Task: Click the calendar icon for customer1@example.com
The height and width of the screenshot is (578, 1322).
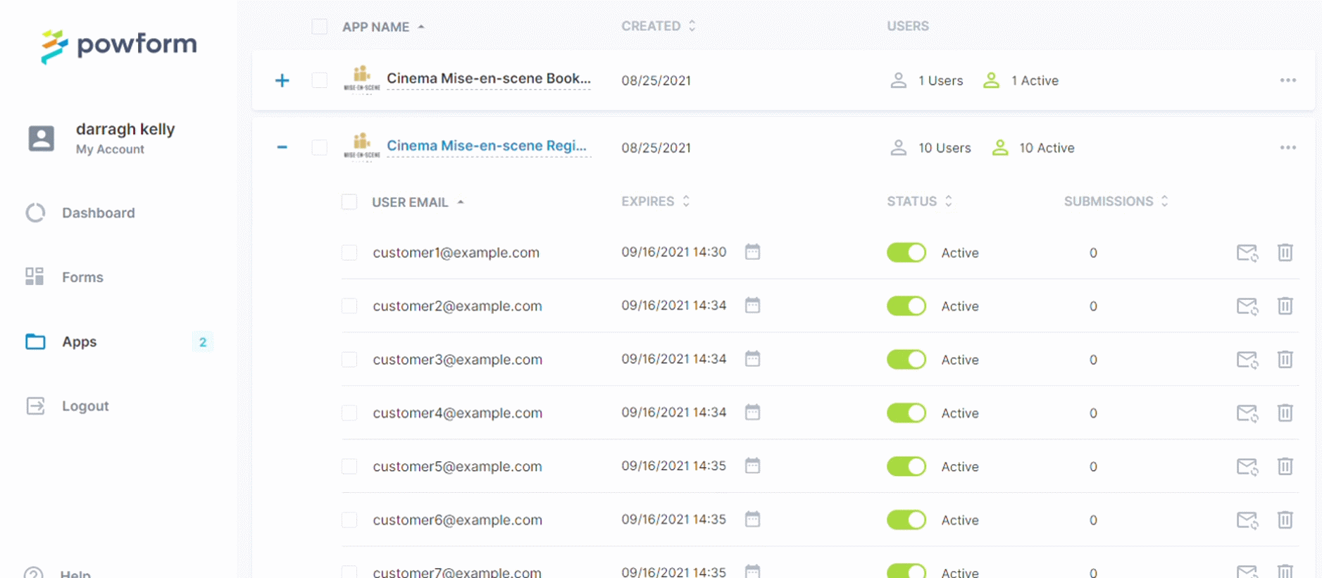Action: click(752, 251)
